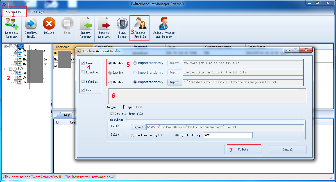
Task: Open the Register Account tool
Action: (12, 28)
